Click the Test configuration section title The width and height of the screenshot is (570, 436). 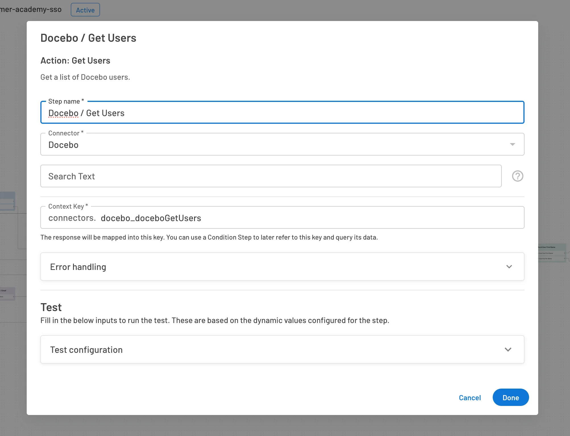[x=86, y=350]
